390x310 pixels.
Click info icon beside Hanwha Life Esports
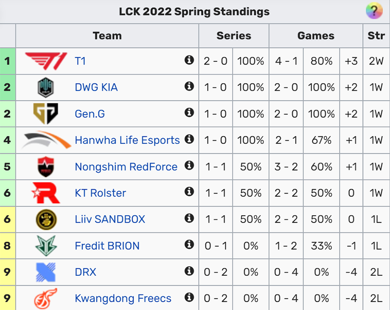[189, 139]
